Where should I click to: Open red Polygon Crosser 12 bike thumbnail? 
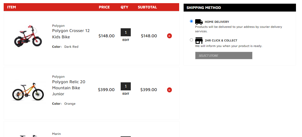[x=28, y=36]
